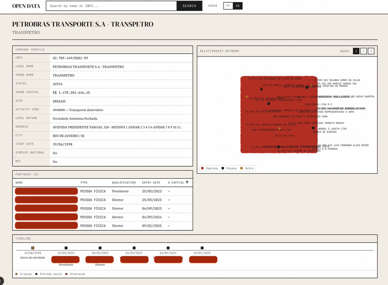
Task: Click network node label ANDREA DE ALMEIDA
Action: (x=324, y=132)
